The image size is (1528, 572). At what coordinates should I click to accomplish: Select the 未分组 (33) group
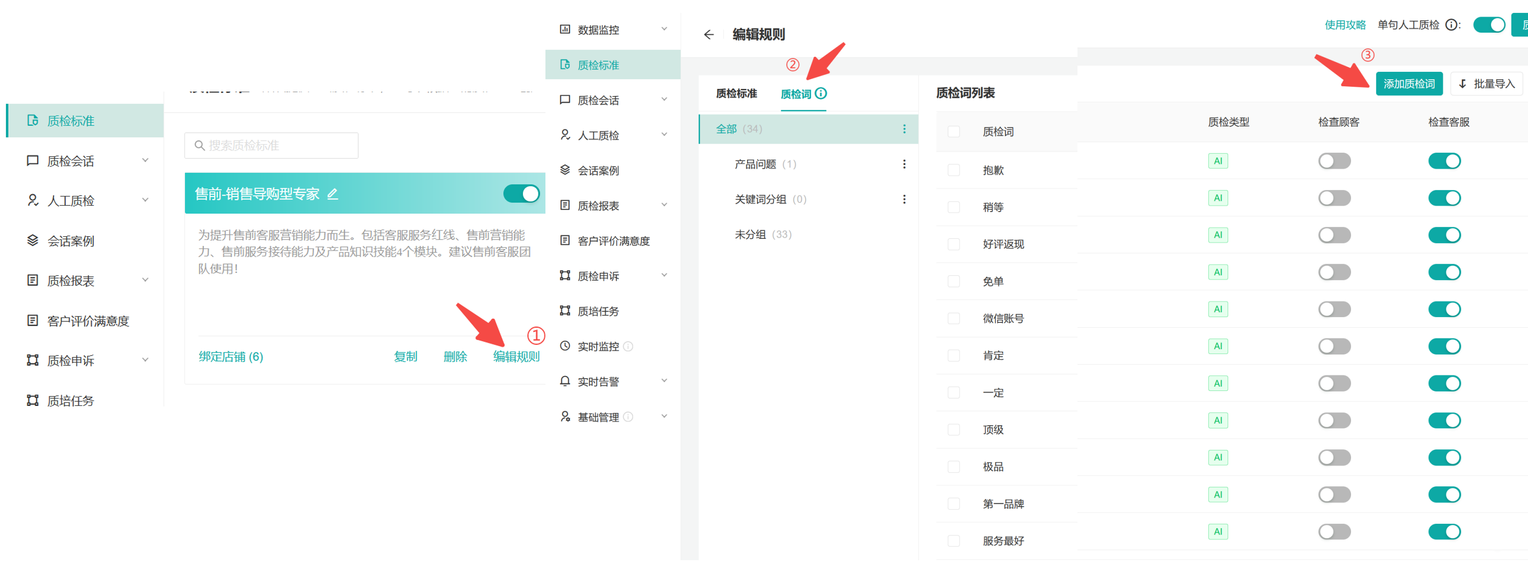[762, 235]
